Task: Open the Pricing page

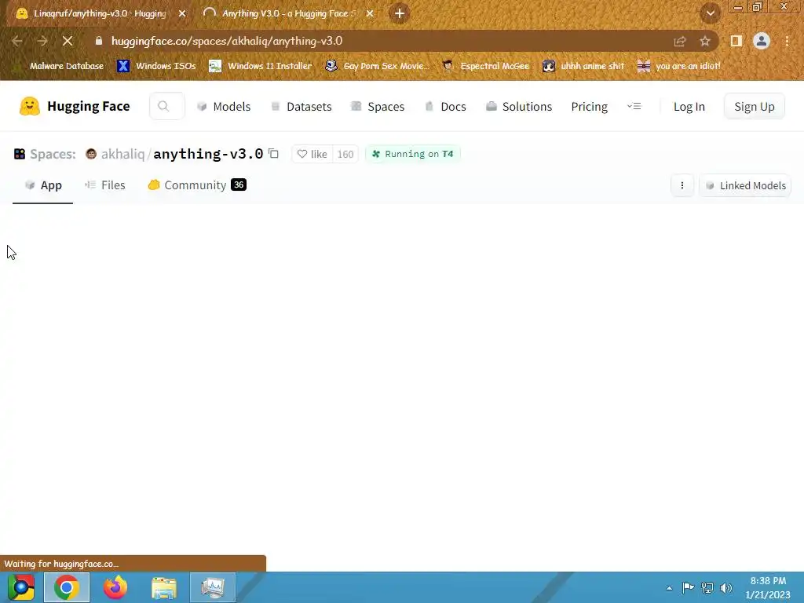Action: click(x=589, y=107)
